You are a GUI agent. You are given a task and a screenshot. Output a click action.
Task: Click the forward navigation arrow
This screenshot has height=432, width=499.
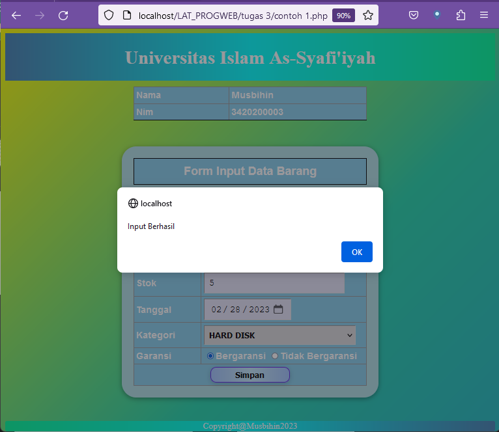click(x=40, y=15)
